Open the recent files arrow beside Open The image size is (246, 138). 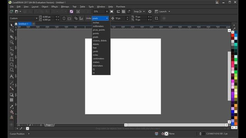20,11
